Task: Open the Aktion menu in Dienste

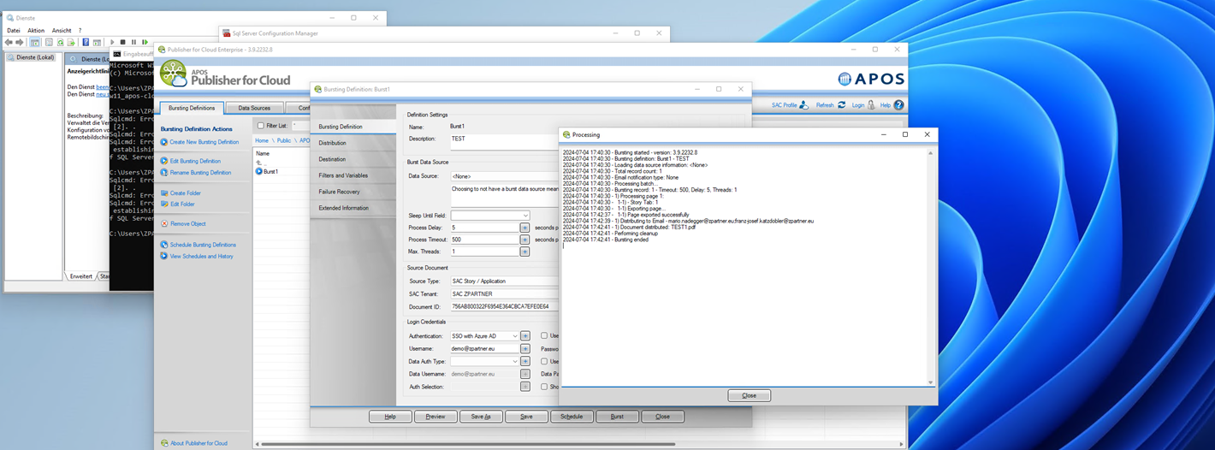Action: [x=36, y=30]
